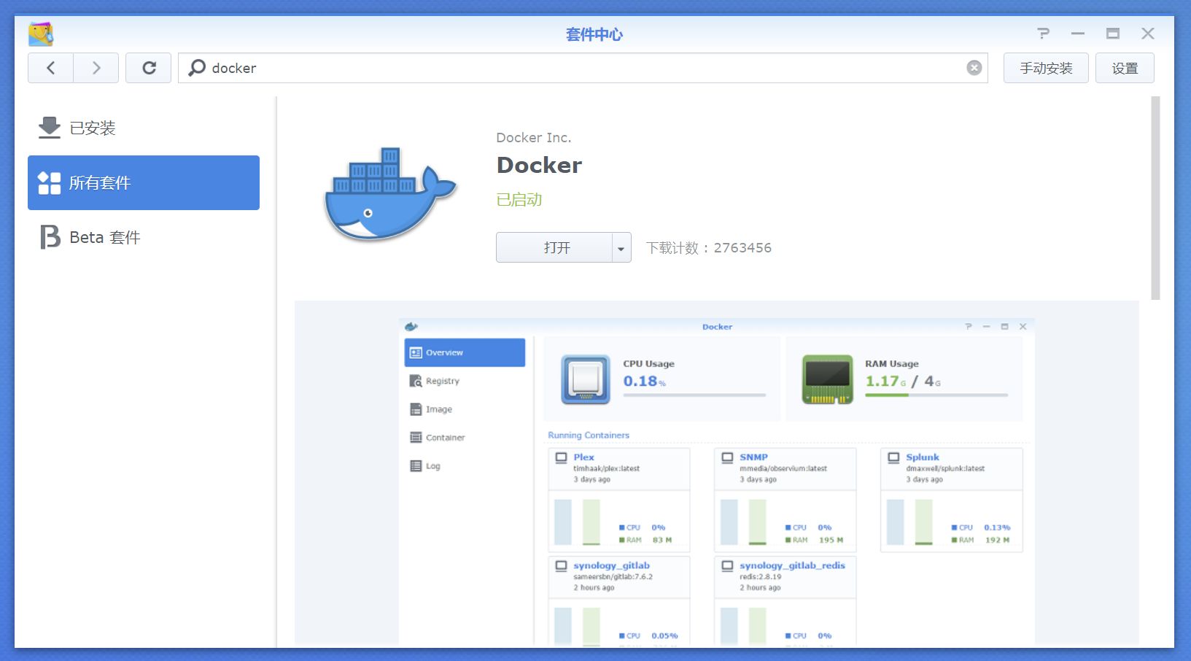The image size is (1191, 661).
Task: Select 已安装 in sidebar
Action: click(144, 128)
